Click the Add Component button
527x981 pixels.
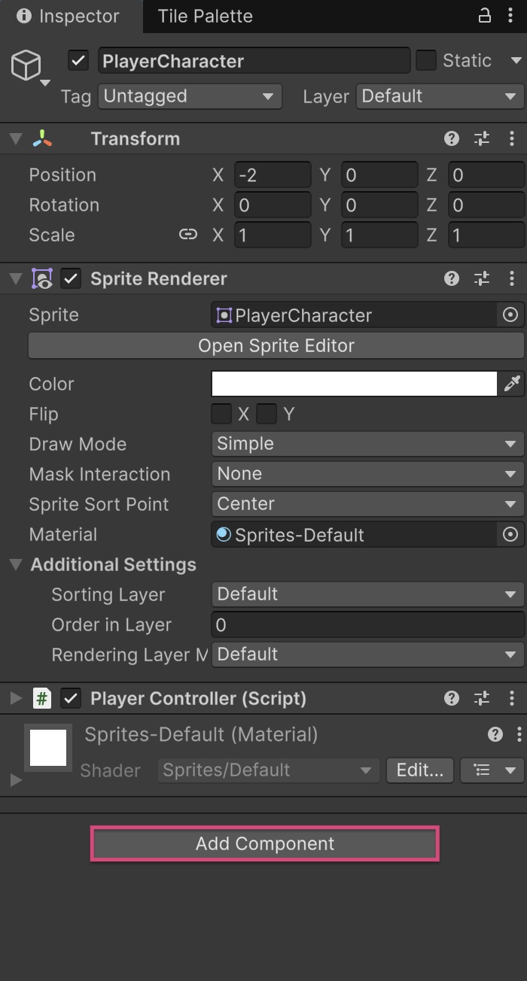pyautogui.click(x=263, y=843)
